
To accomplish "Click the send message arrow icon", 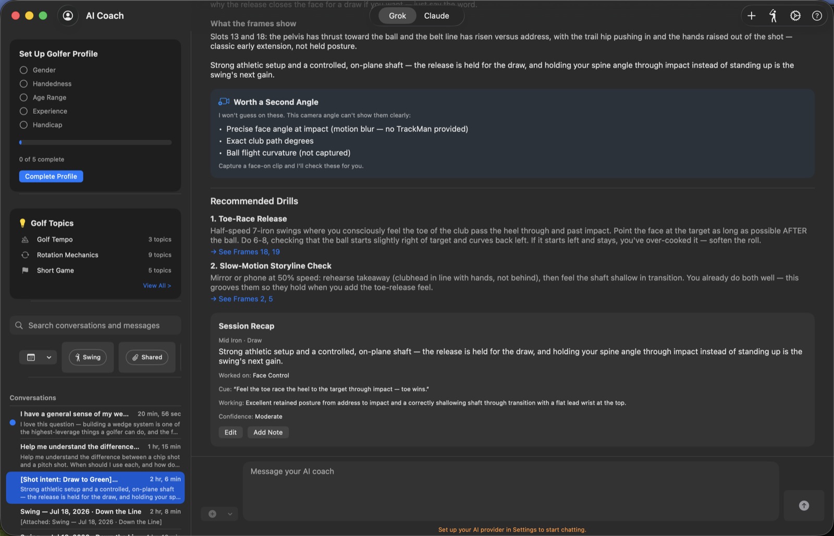I will tap(804, 505).
